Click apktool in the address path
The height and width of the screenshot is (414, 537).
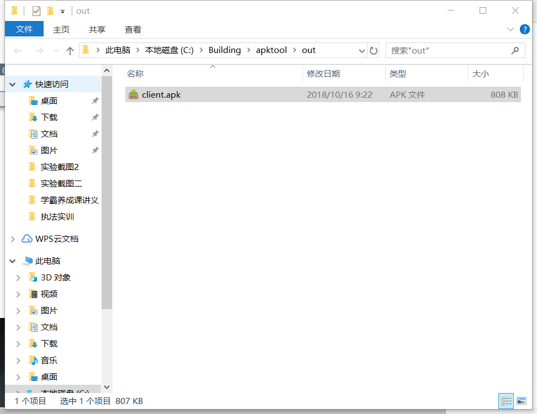coord(271,50)
